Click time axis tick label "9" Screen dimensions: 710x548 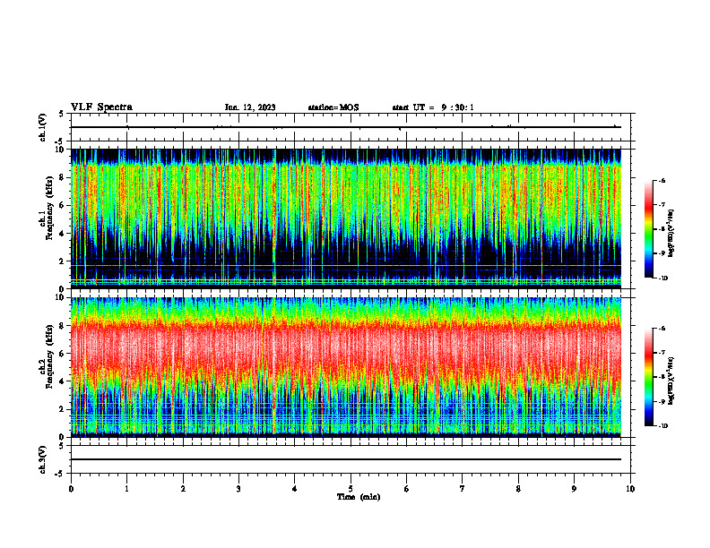point(574,489)
